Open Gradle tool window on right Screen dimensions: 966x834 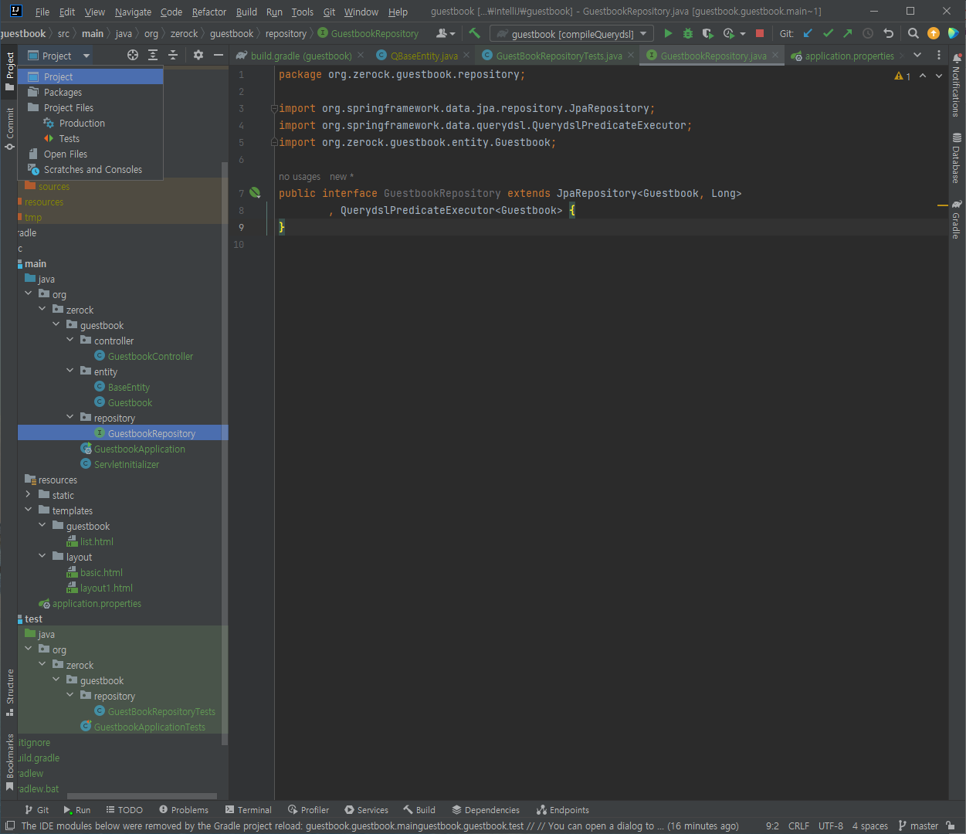[x=957, y=219]
